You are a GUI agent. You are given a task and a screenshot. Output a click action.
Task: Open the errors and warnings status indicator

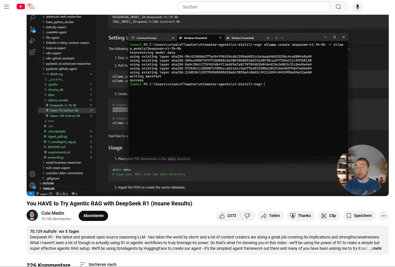(x=62, y=194)
